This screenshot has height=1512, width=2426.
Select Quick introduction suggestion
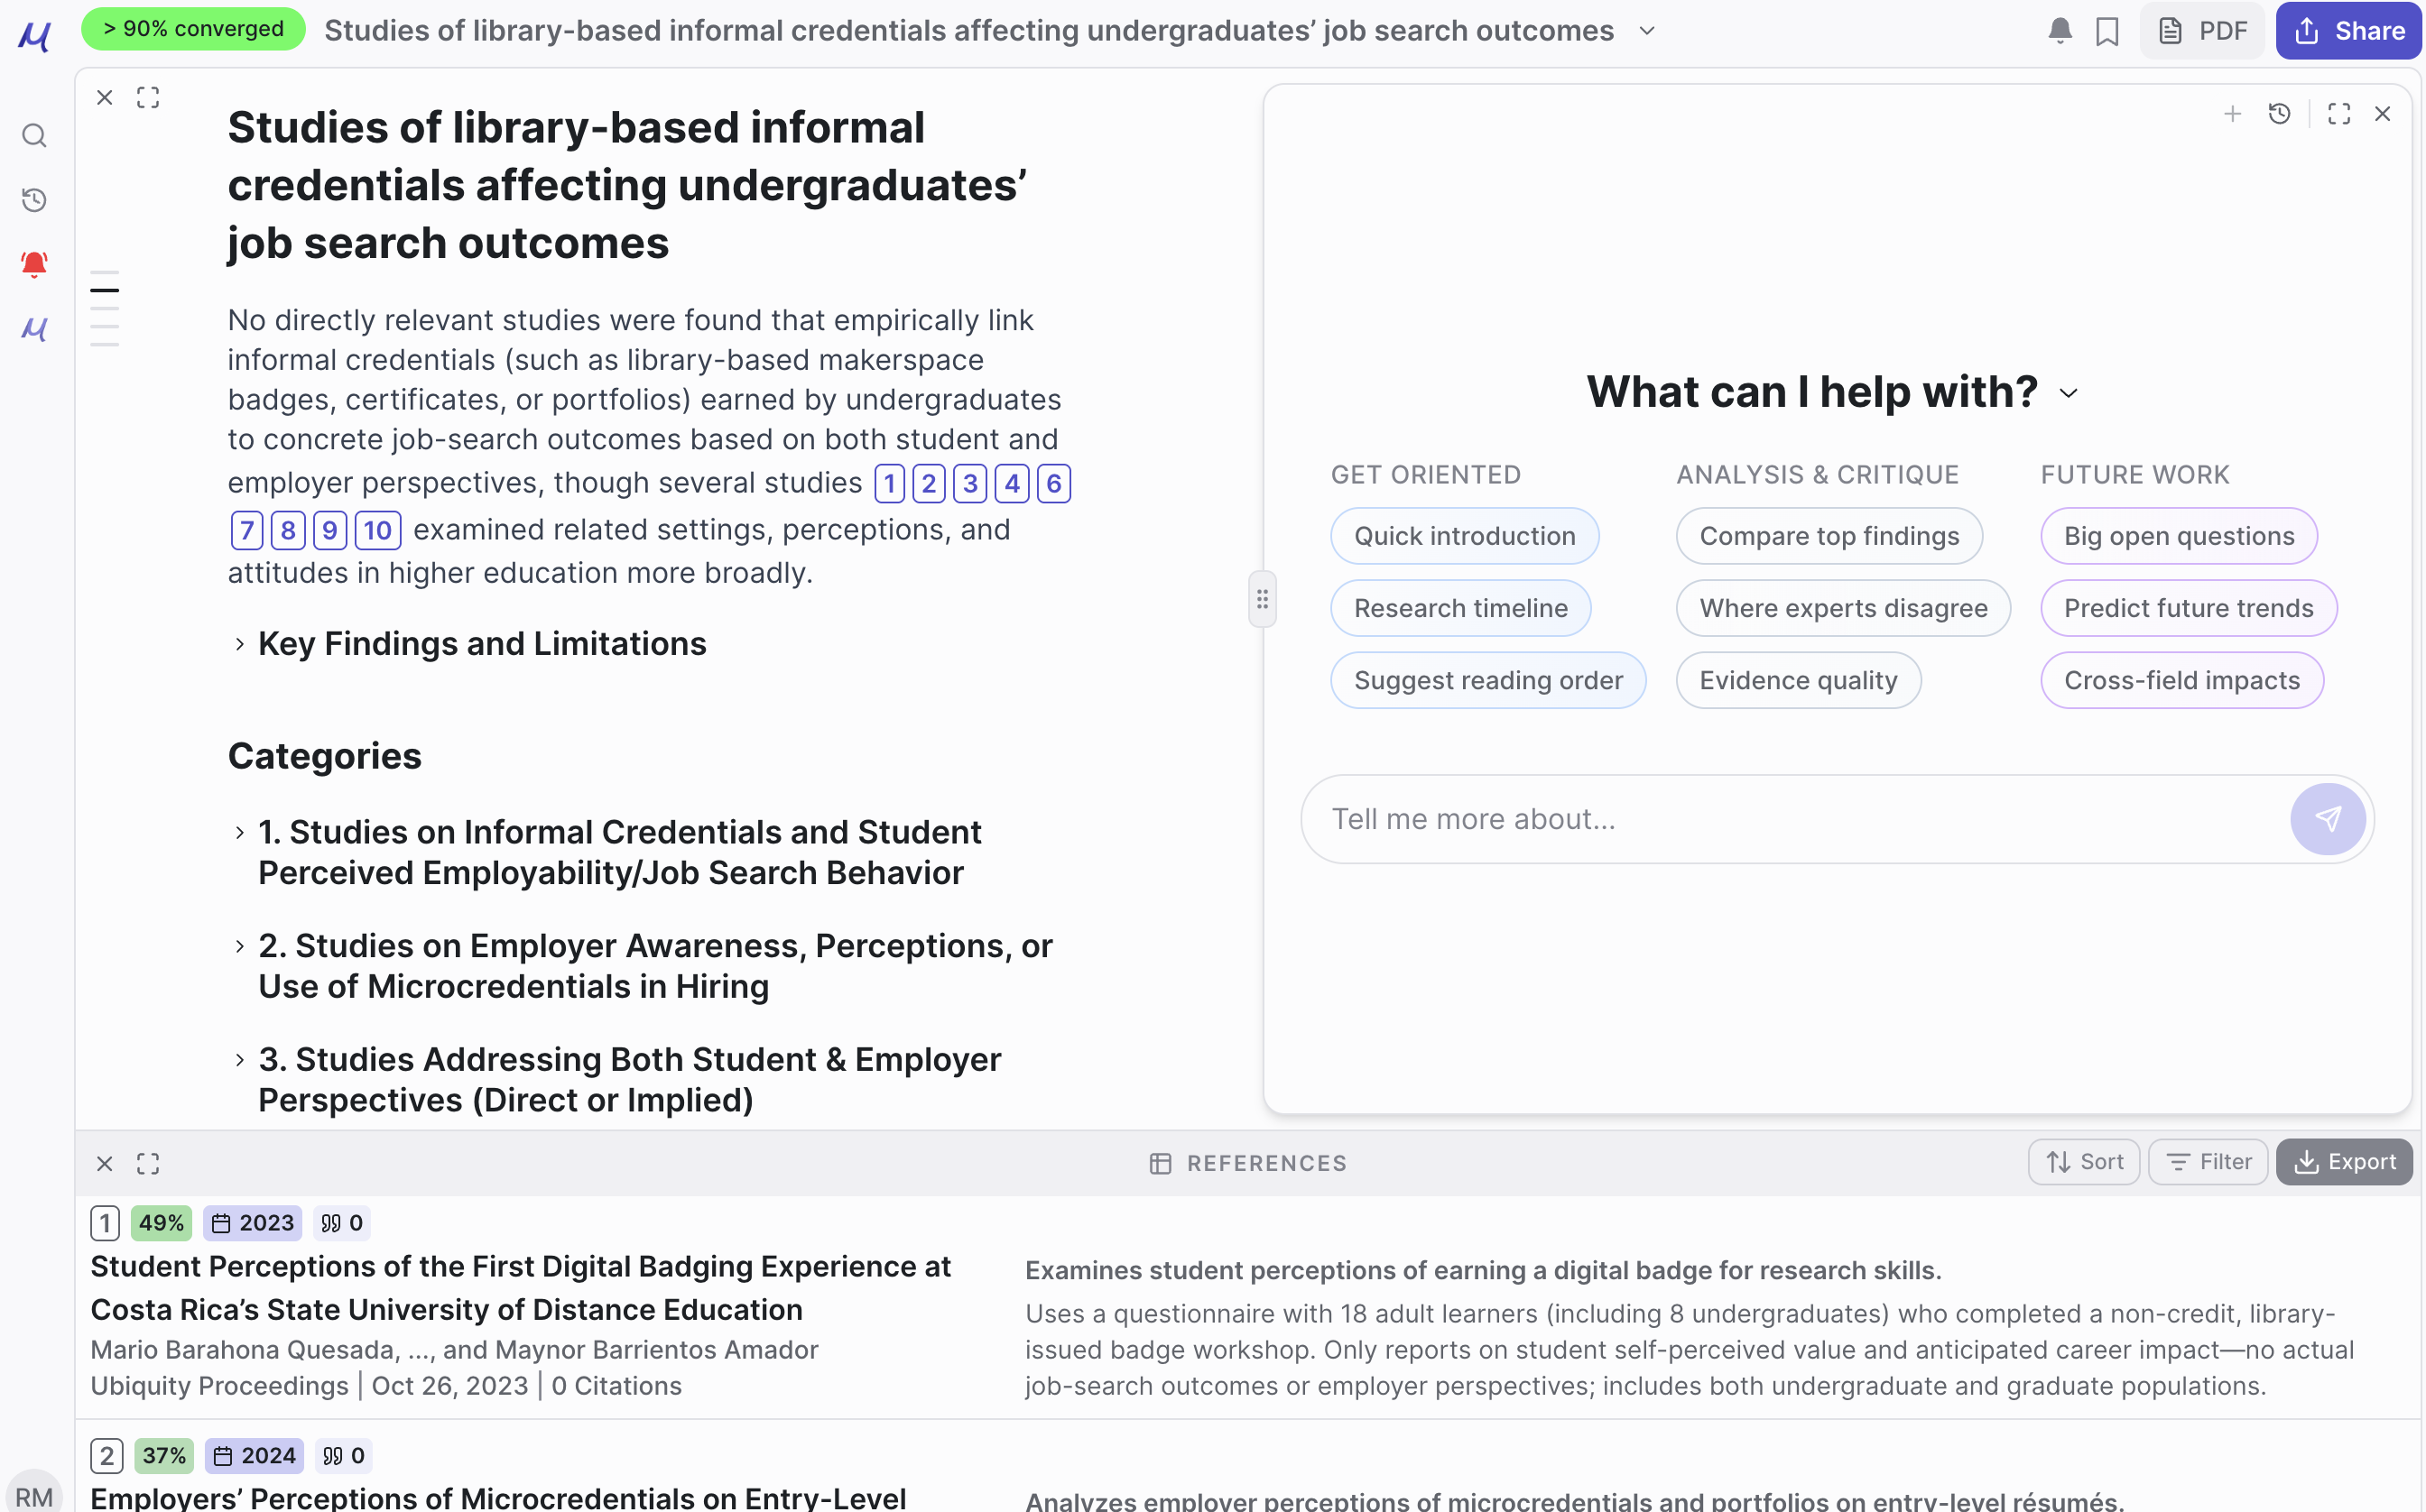click(x=1465, y=536)
